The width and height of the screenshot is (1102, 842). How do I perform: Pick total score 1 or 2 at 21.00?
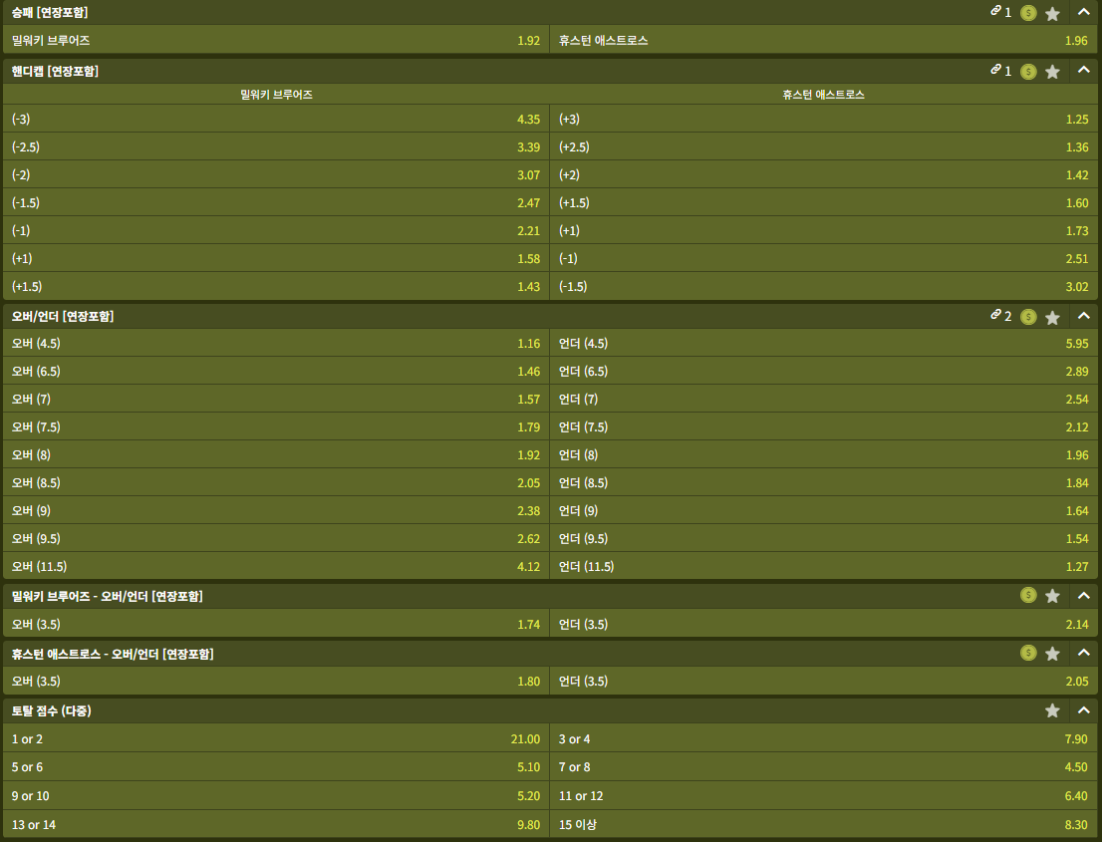click(x=276, y=738)
